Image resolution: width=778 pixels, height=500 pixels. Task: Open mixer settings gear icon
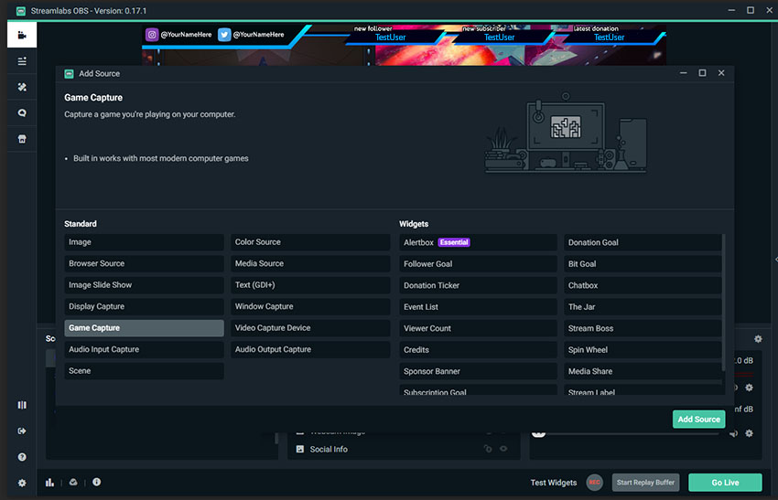pos(758,339)
